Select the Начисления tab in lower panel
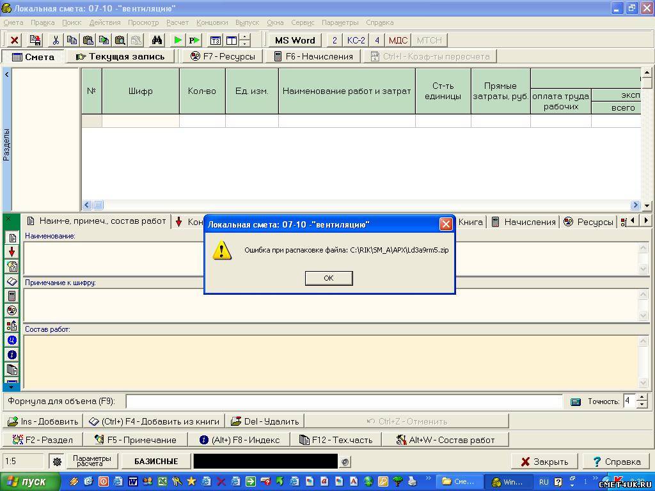The height and width of the screenshot is (491, 655). click(x=524, y=222)
